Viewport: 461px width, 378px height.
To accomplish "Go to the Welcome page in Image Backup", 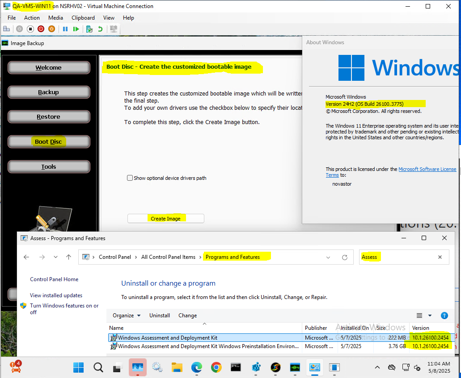I will click(49, 67).
